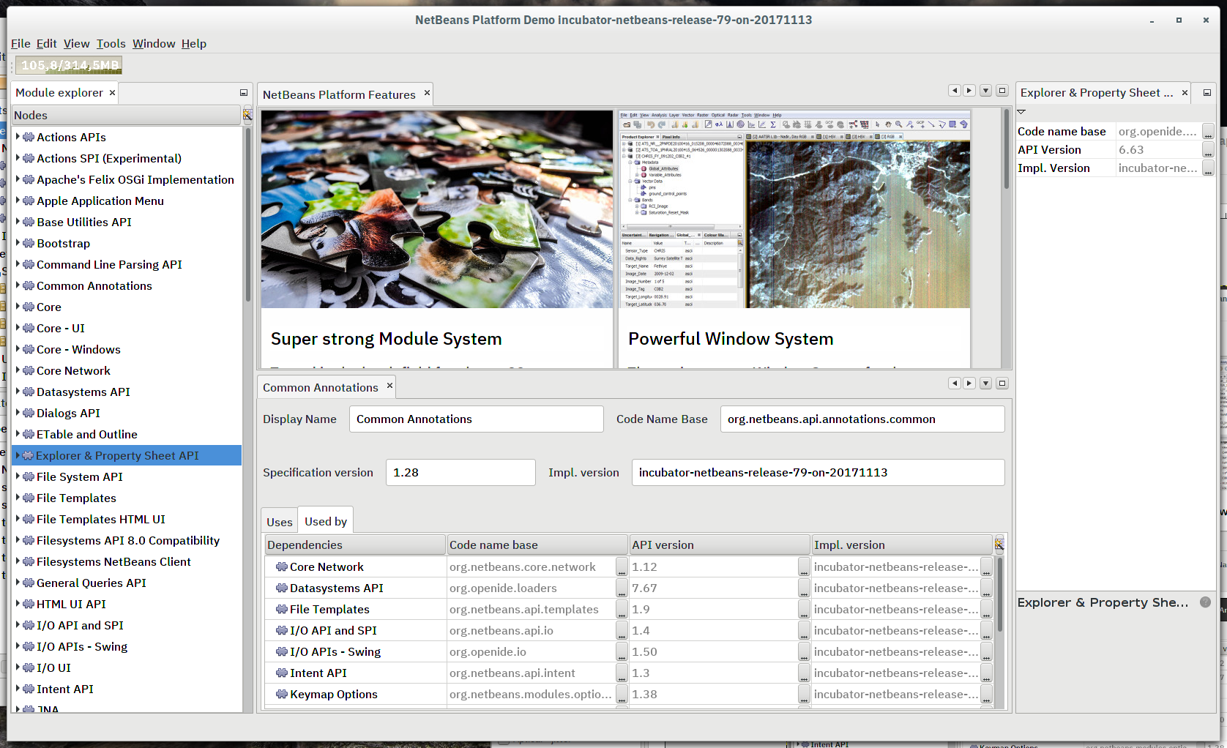Close the NetBeans Platform Features tab
The image size is (1227, 748).
(x=427, y=94)
